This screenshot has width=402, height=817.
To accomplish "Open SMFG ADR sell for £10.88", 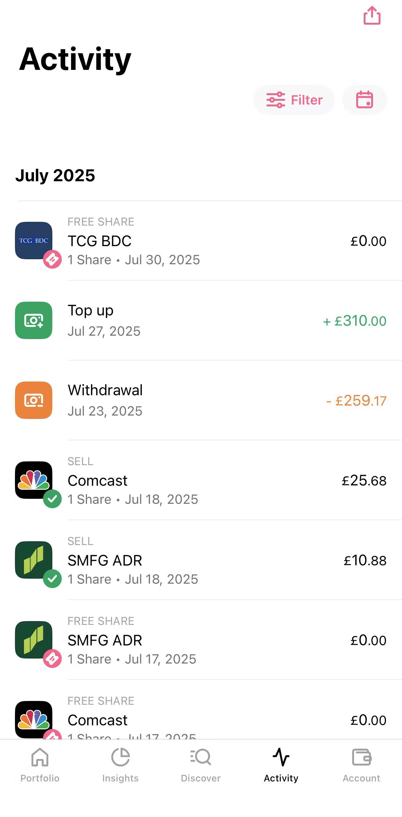I will [201, 560].
